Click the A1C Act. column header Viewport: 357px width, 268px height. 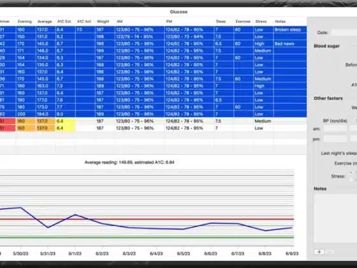(x=84, y=22)
